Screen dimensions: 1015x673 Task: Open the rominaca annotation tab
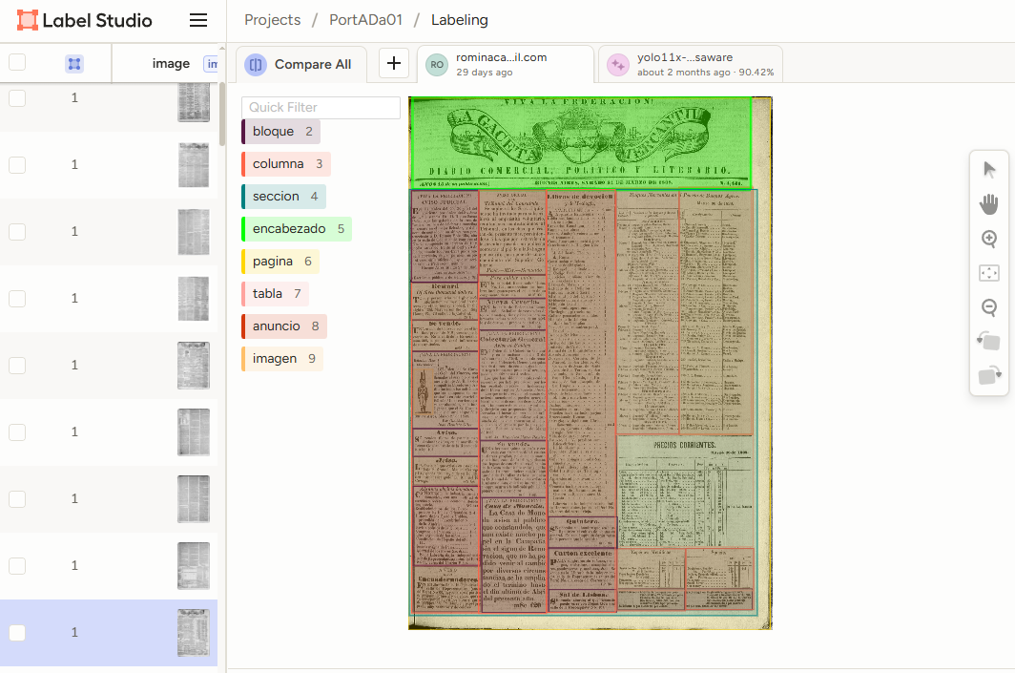[x=506, y=64]
